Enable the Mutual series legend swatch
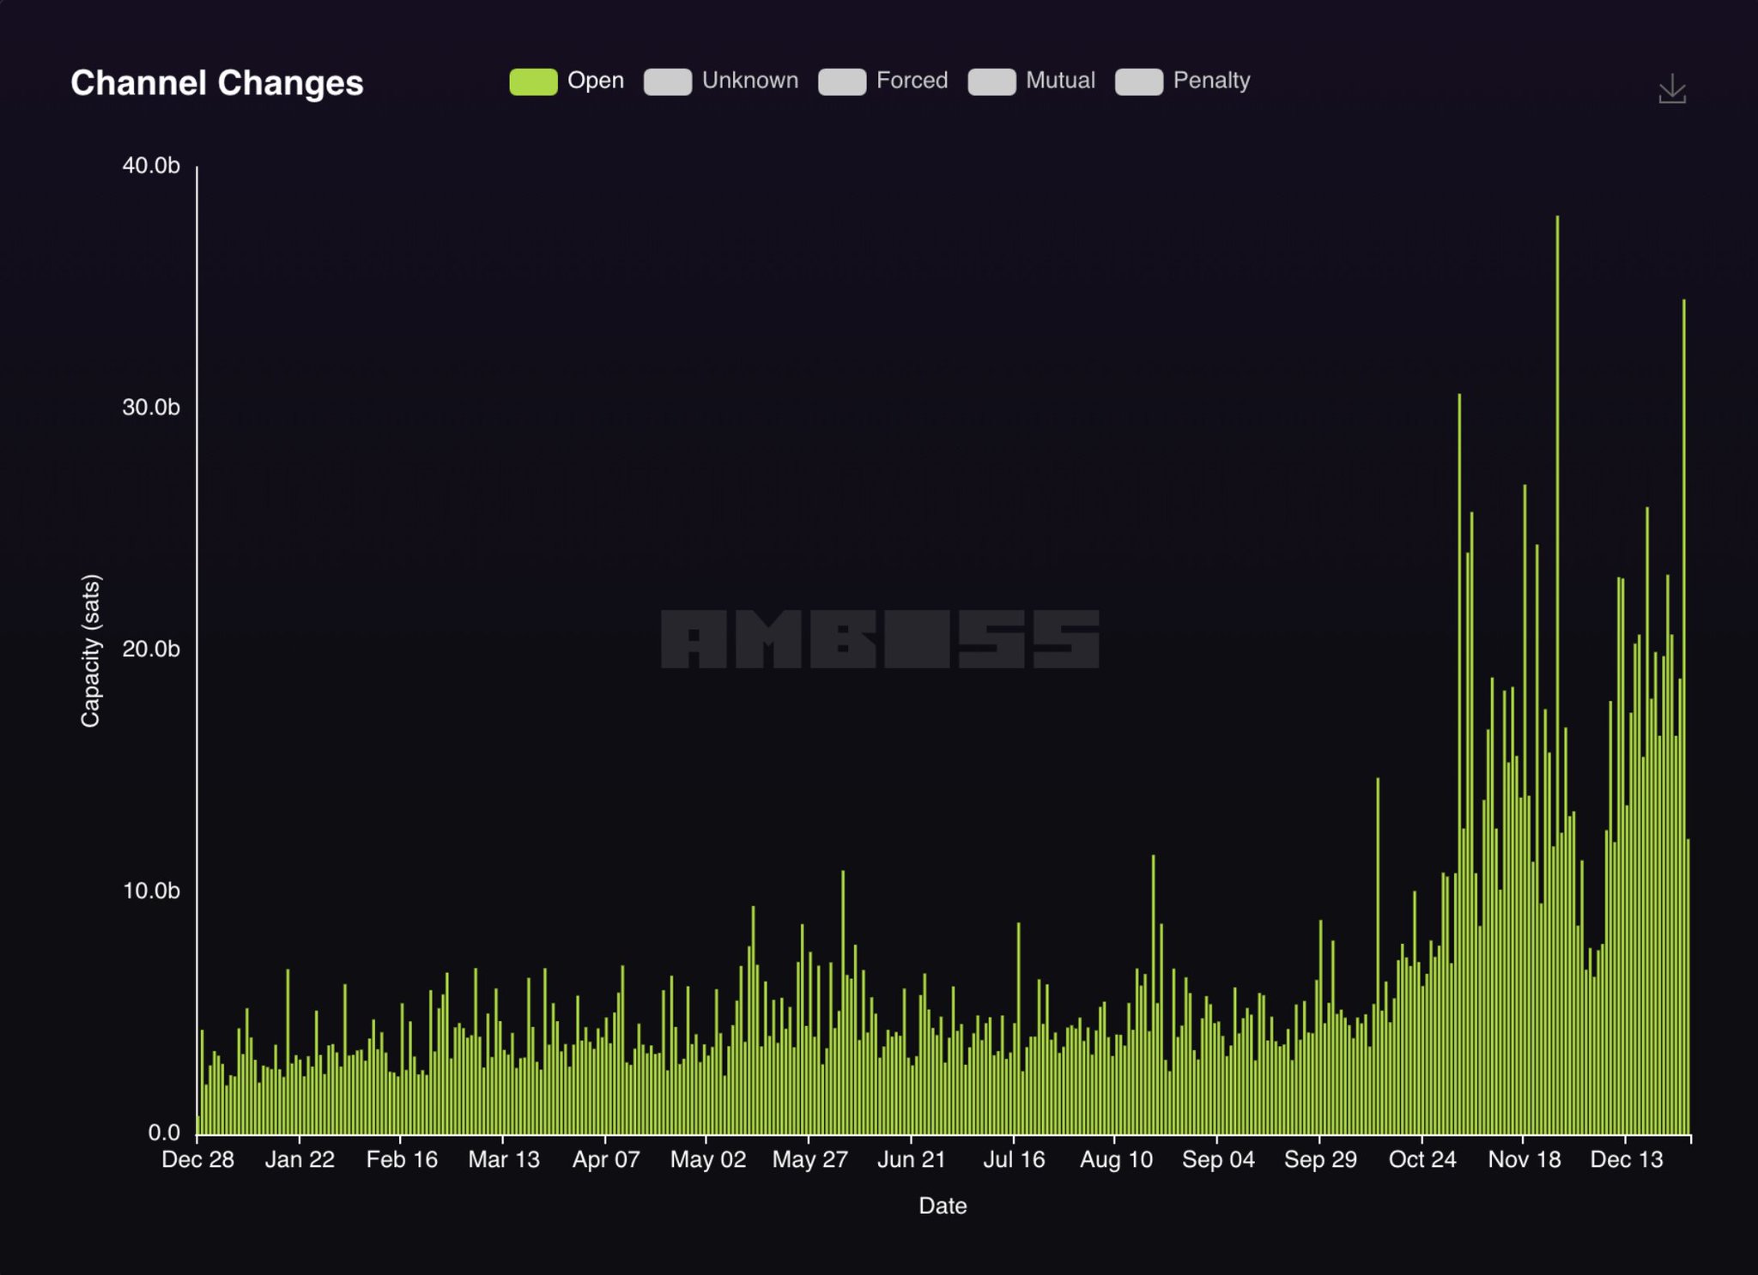1758x1275 pixels. click(991, 82)
